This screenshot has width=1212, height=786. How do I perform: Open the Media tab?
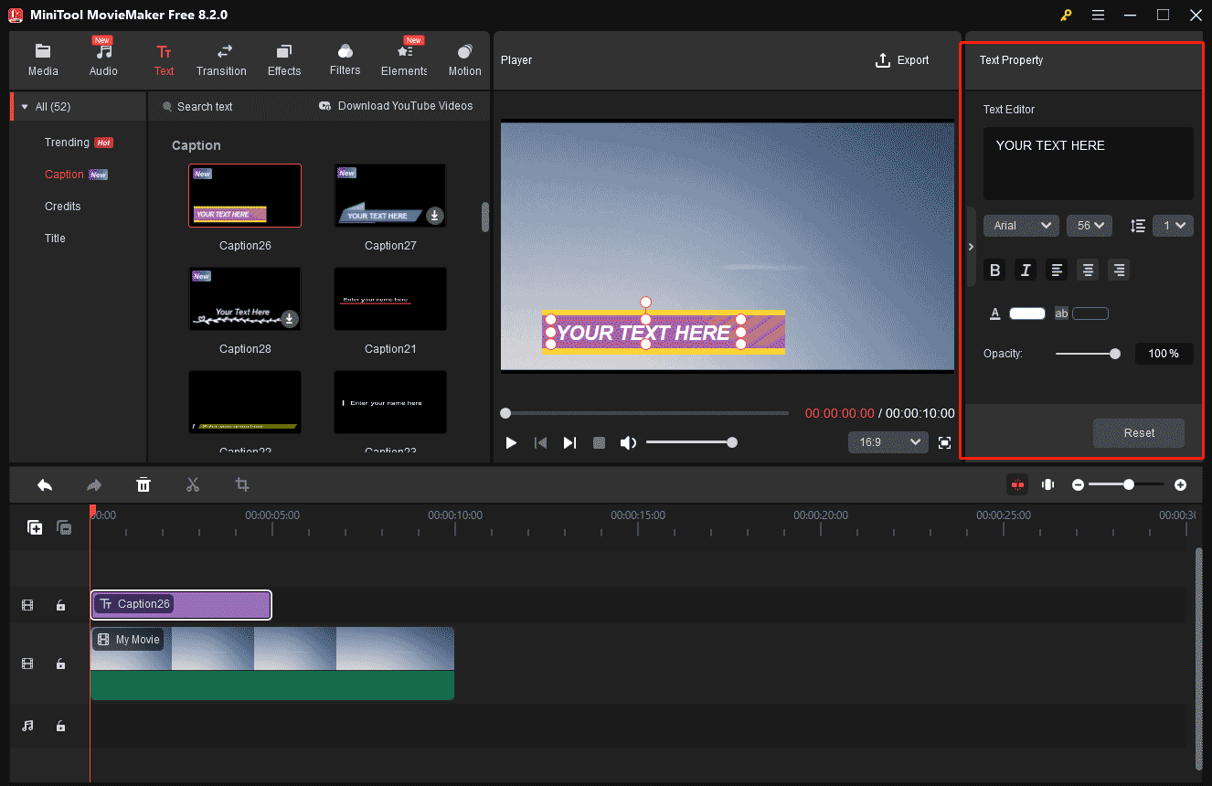coord(43,60)
